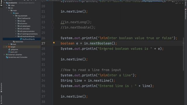The width and height of the screenshot is (187, 105).
Task: Click the resources folder icon
Action: [14, 42]
